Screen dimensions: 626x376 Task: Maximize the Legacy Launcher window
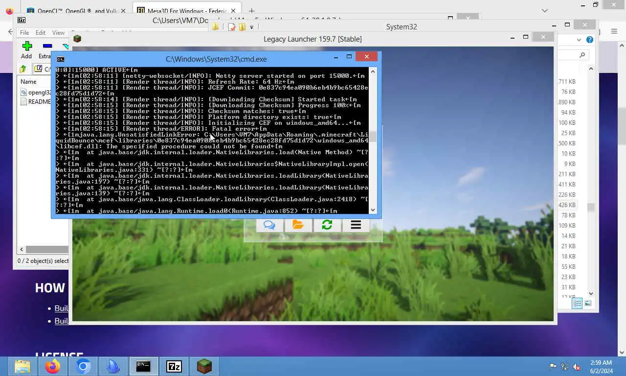click(x=525, y=37)
